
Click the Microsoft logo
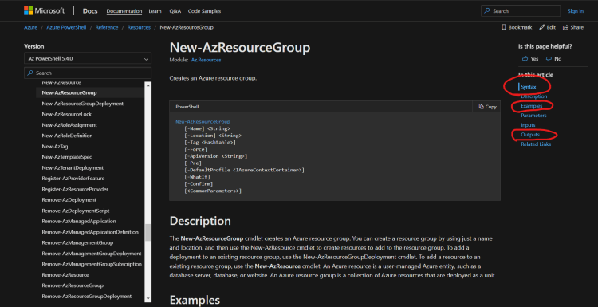click(44, 10)
